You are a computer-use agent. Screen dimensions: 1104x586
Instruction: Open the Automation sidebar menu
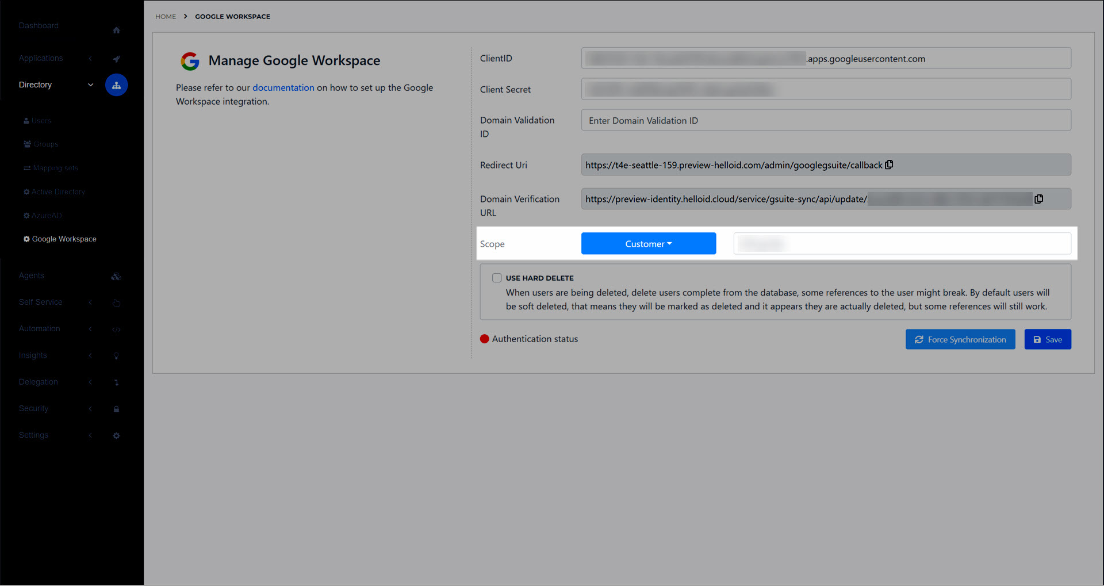click(39, 328)
